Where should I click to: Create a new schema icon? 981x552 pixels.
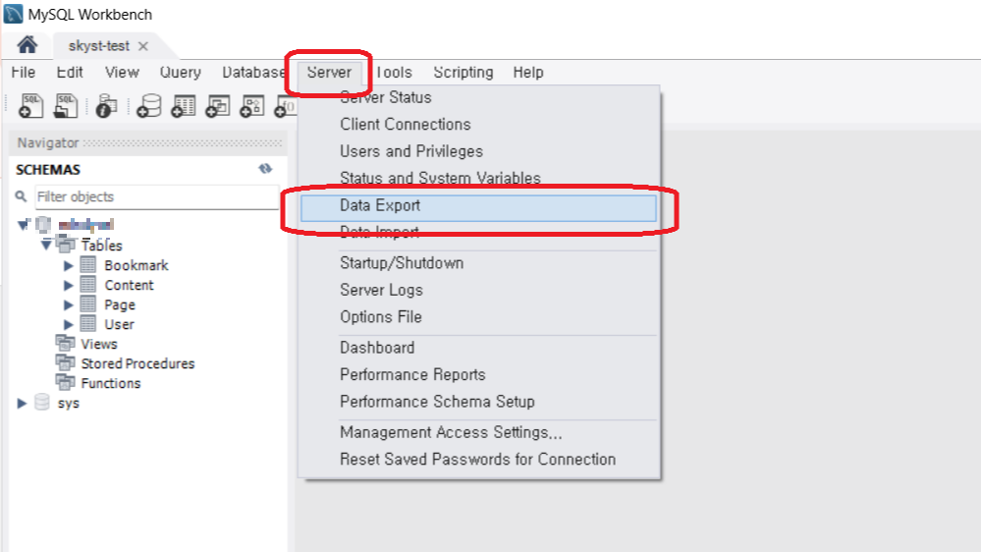(x=149, y=106)
